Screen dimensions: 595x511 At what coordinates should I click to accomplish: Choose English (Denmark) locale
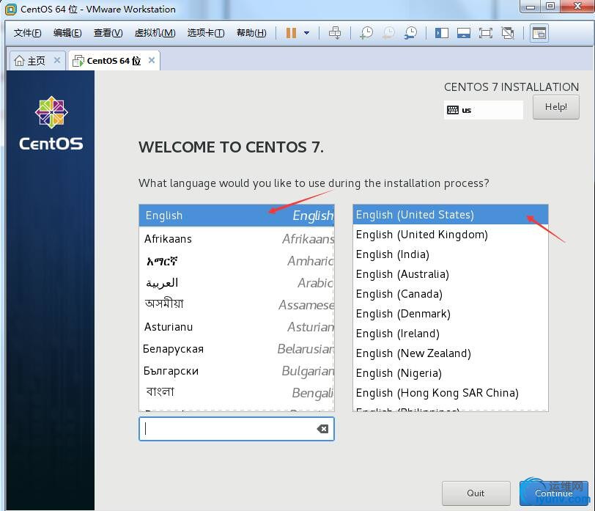pyautogui.click(x=451, y=314)
